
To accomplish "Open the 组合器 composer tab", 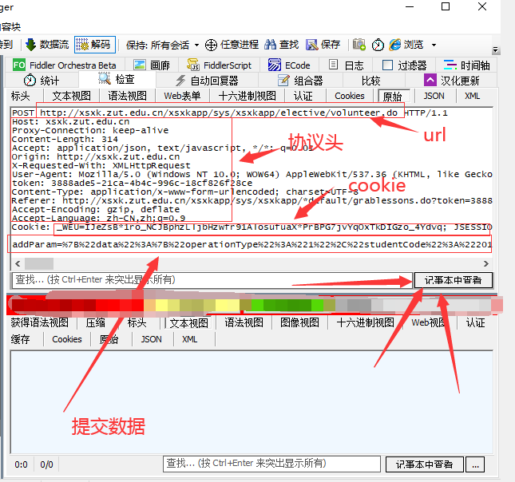I will pos(300,80).
